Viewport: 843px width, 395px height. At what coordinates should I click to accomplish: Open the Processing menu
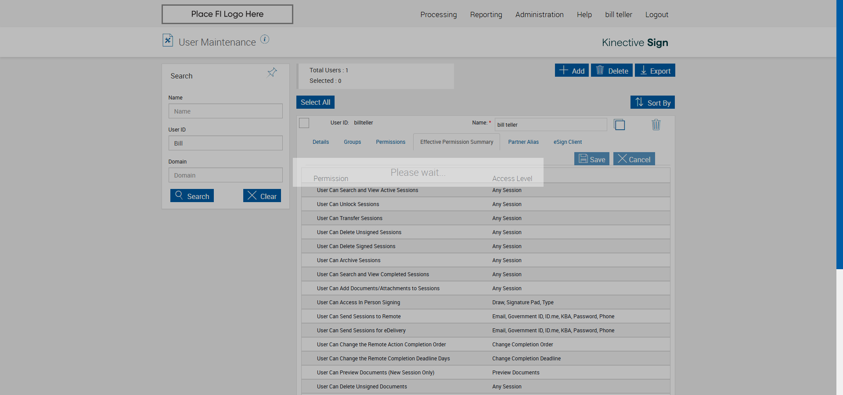439,14
